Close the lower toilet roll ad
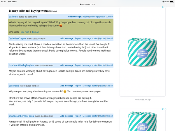 point(165,109)
